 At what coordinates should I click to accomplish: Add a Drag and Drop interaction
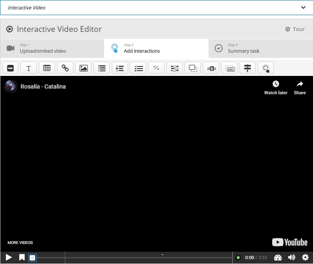click(x=193, y=68)
